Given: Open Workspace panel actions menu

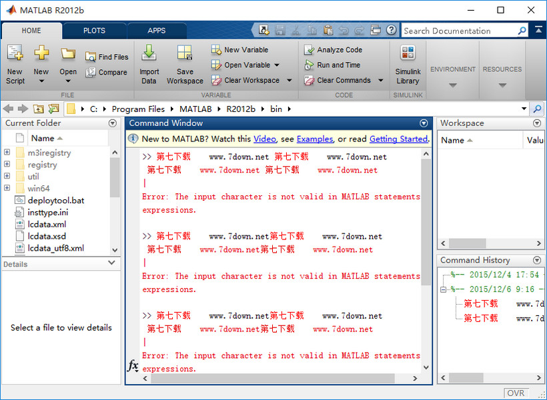Looking at the screenshot, I should [x=537, y=123].
